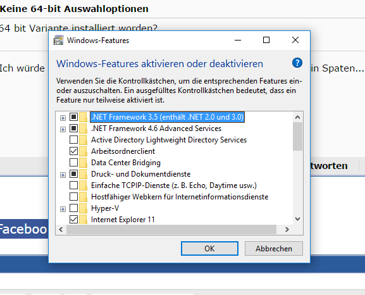Click the feature list scroll down arrow

(297, 219)
